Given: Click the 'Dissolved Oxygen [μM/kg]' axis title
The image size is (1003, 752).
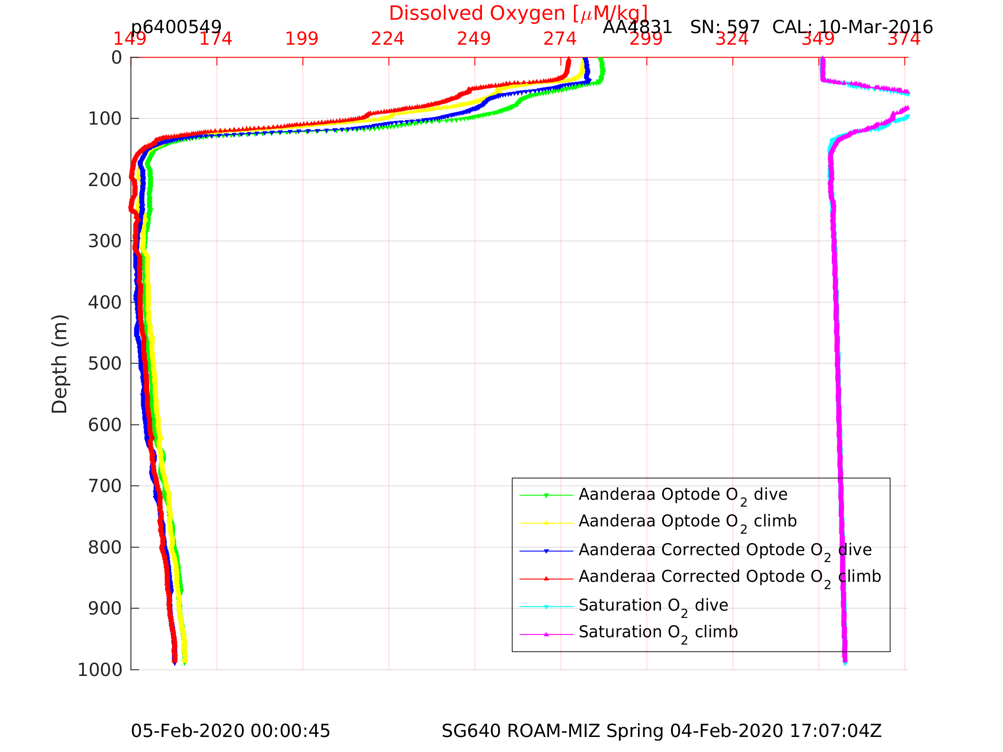Looking at the screenshot, I should [518, 14].
